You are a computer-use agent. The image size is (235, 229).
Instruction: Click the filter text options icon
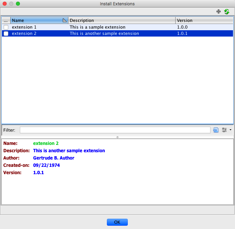click(x=216, y=130)
